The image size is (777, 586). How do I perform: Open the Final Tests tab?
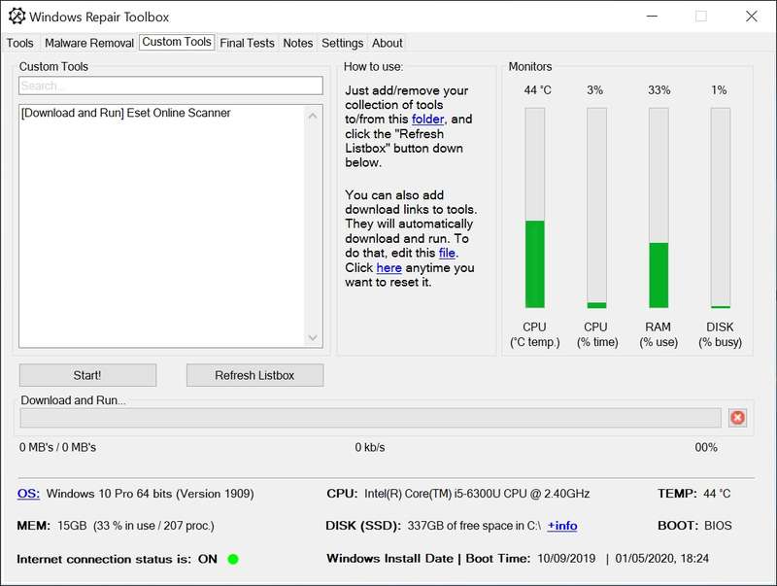pos(247,43)
